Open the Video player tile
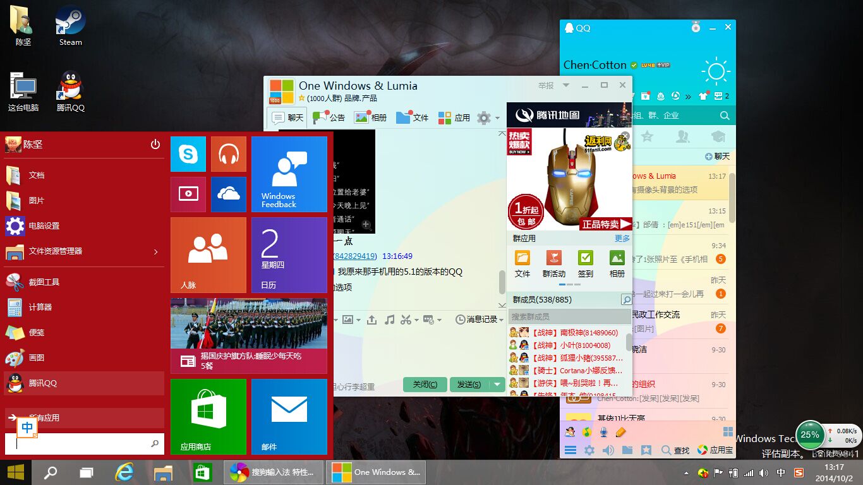Screen dimensions: 863x485 pyautogui.click(x=188, y=195)
